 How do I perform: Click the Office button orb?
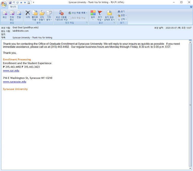pos(4,4)
